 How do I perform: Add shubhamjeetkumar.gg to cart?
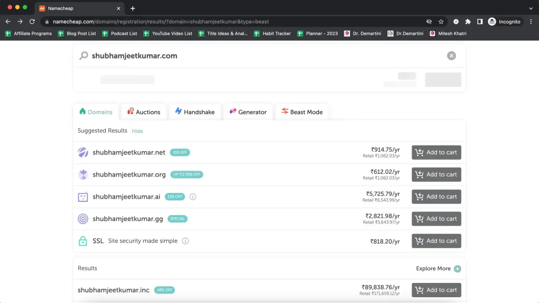(x=436, y=219)
